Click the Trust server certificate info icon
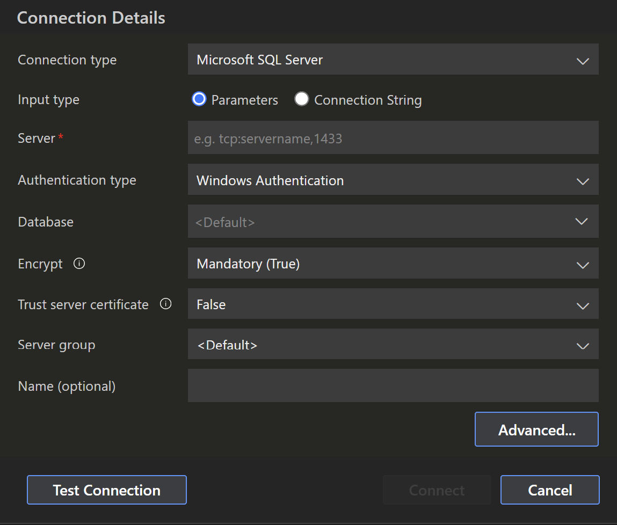 (166, 303)
